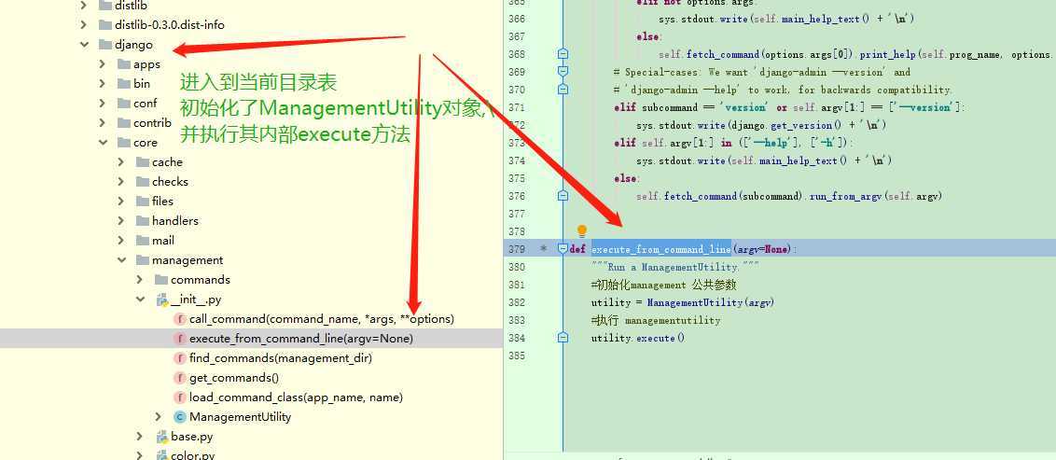
Task: Toggle the code fold marker at line 379
Action: click(563, 248)
